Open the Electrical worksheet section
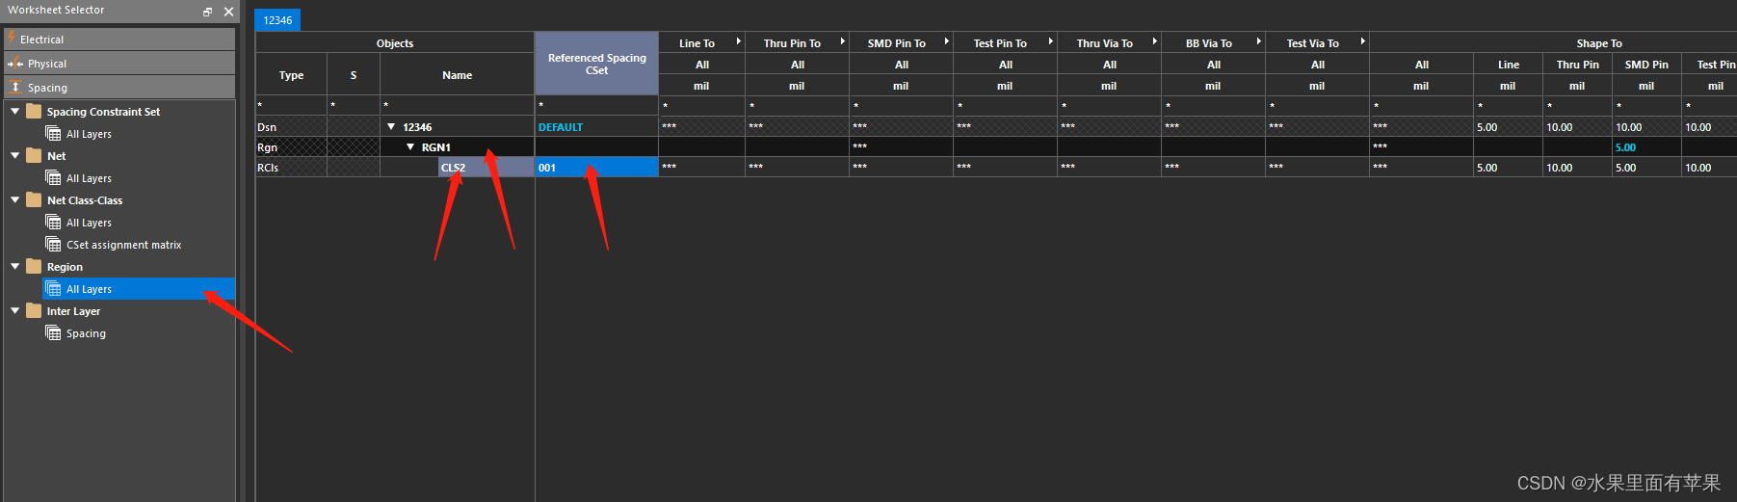The width and height of the screenshot is (1737, 502). tap(41, 40)
